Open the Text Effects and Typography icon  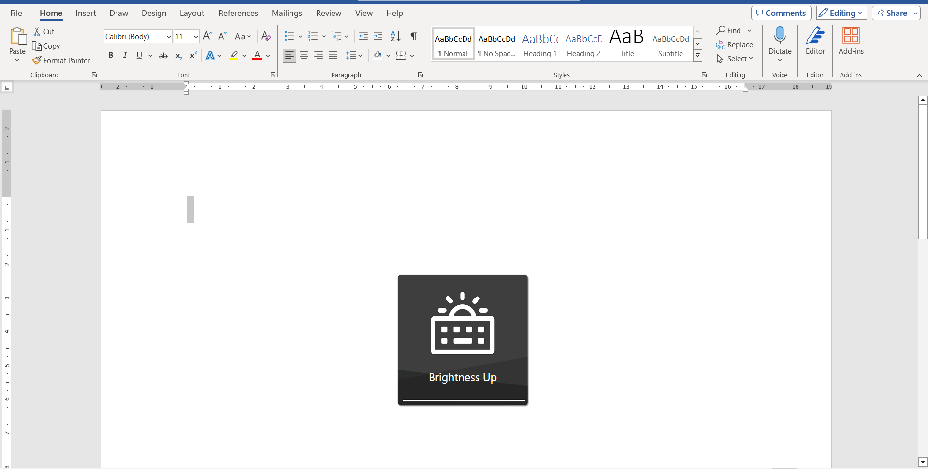(x=210, y=56)
